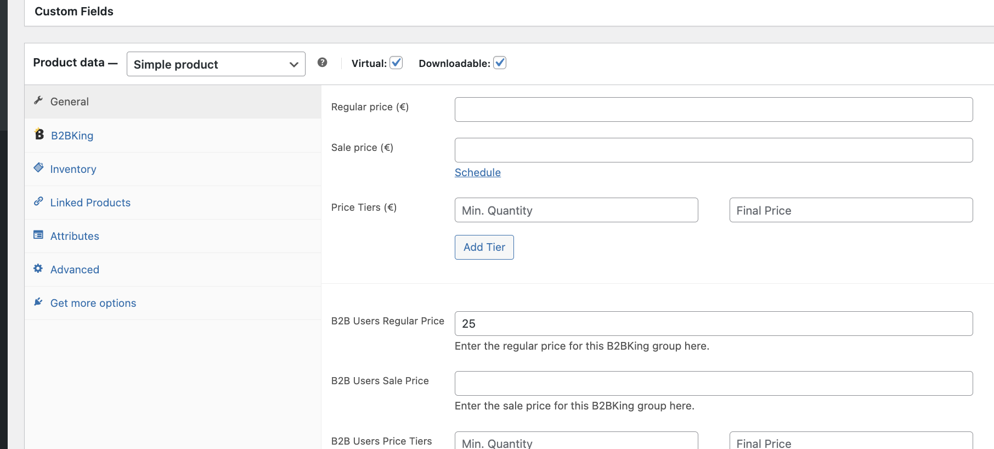Open the Linked Products tab
The height and width of the screenshot is (449, 994).
[173, 203]
